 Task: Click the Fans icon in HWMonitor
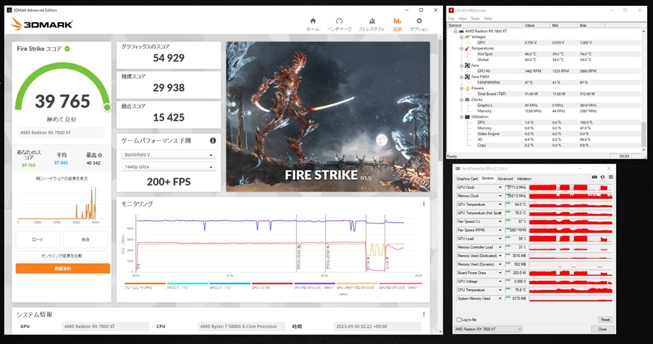pyautogui.click(x=467, y=66)
